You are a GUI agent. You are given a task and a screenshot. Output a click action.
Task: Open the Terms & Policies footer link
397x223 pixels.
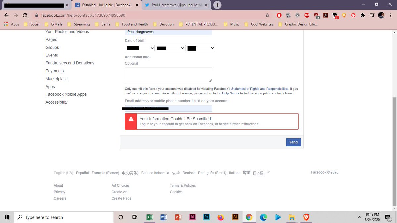[x=183, y=186]
